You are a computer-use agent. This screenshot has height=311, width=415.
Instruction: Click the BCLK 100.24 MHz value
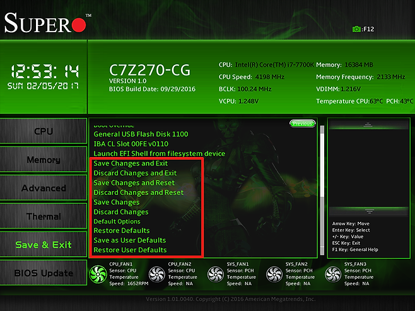click(x=254, y=89)
